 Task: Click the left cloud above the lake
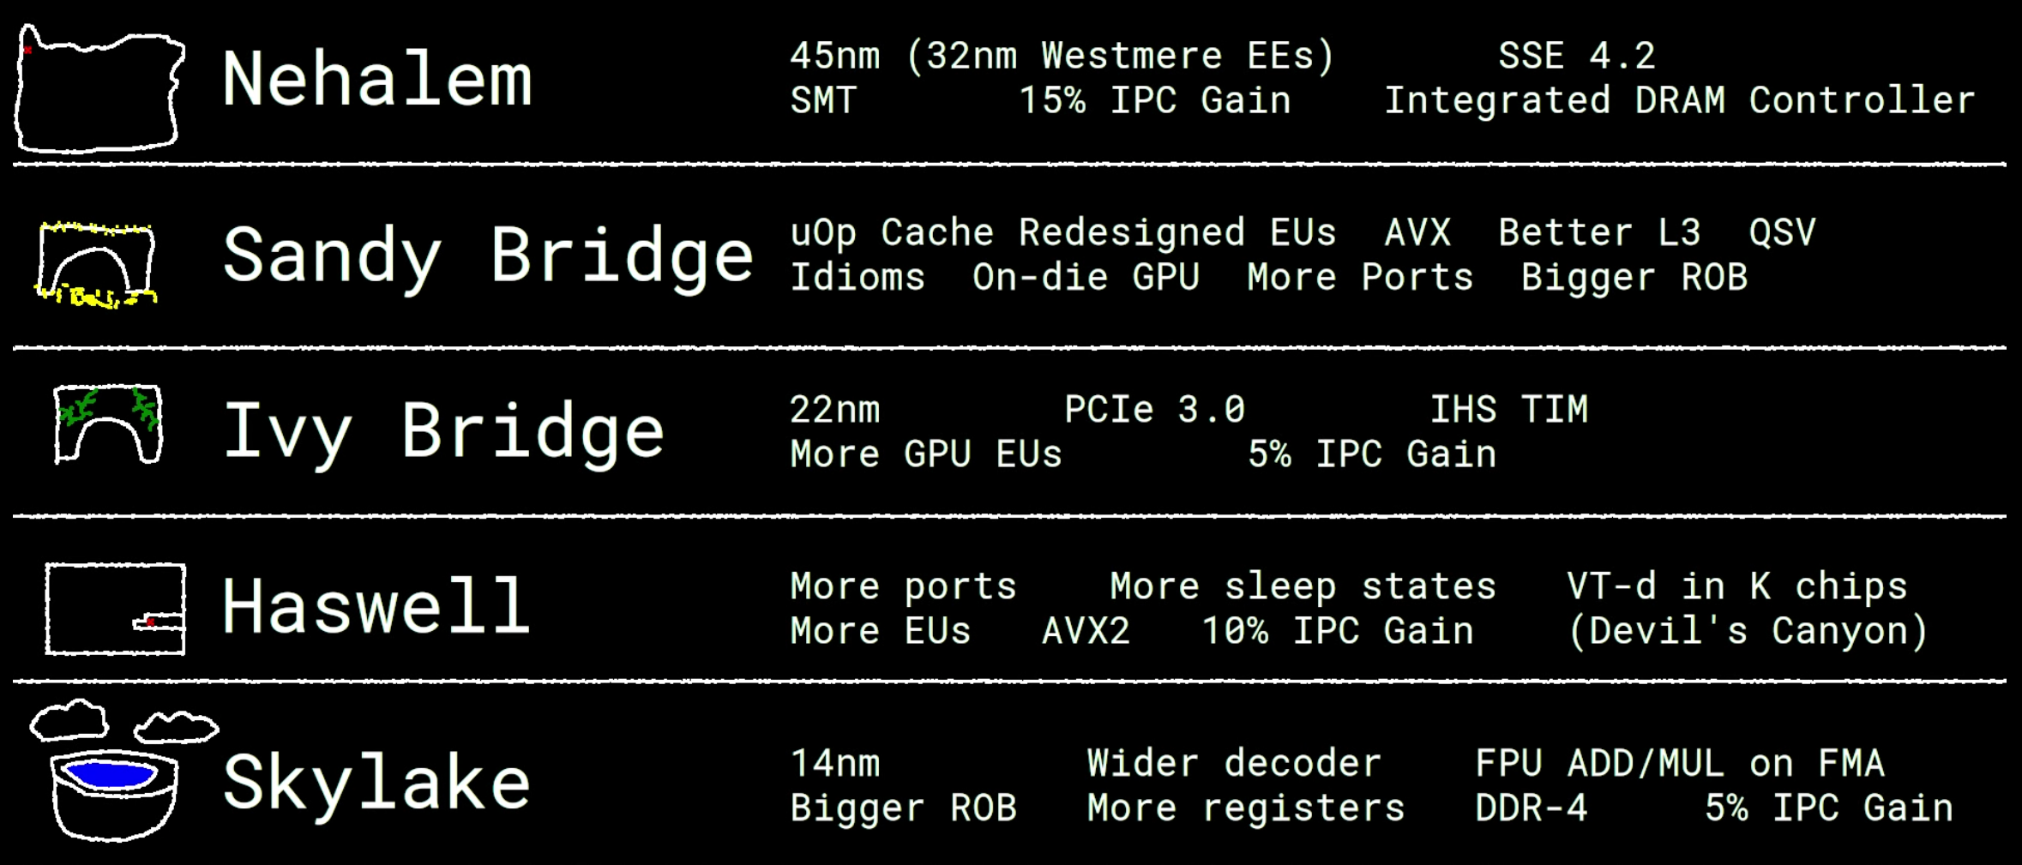pos(69,720)
